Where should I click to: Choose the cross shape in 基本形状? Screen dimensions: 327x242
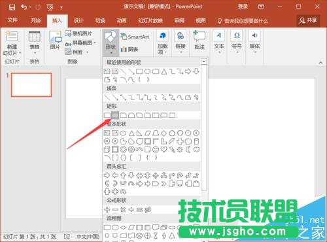tap(180, 141)
